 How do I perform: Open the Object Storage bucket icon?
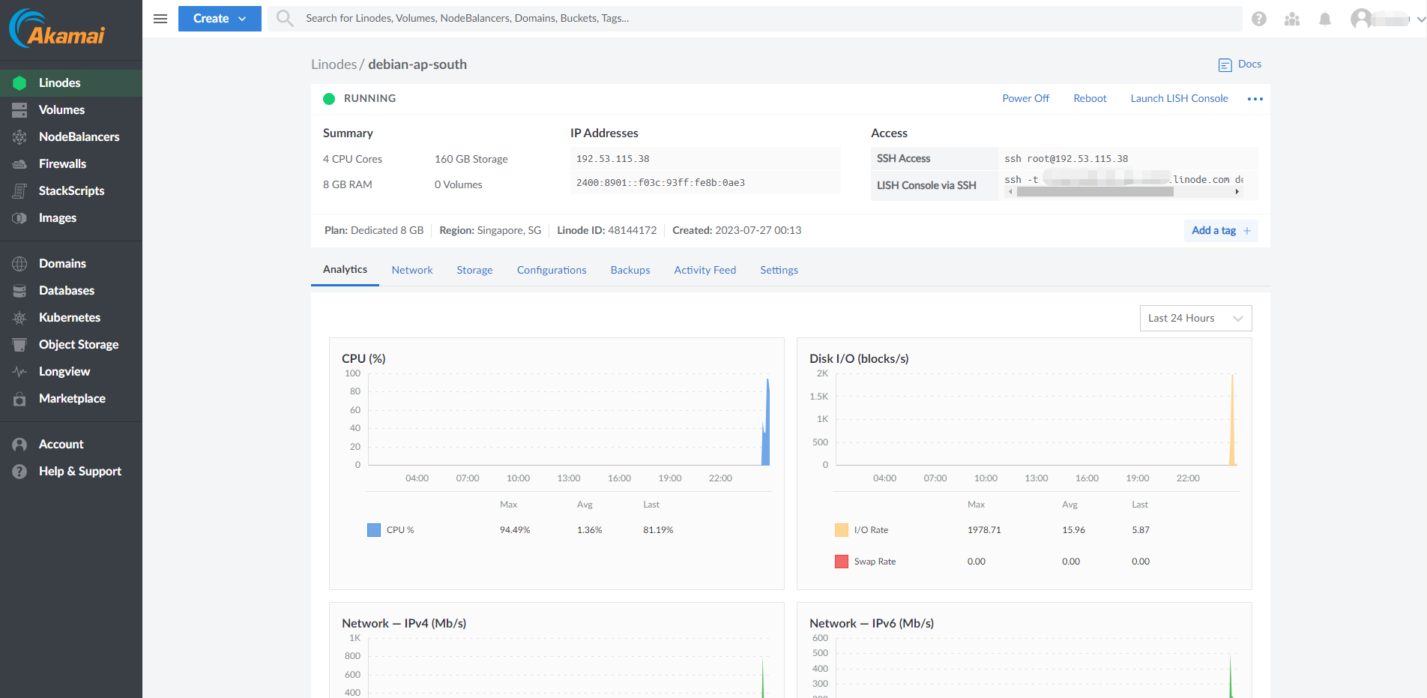[x=19, y=345]
